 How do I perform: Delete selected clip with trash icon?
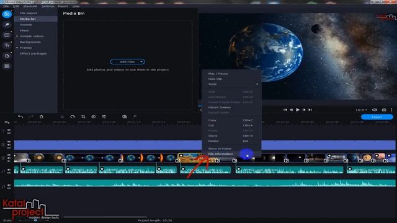click(x=42, y=116)
